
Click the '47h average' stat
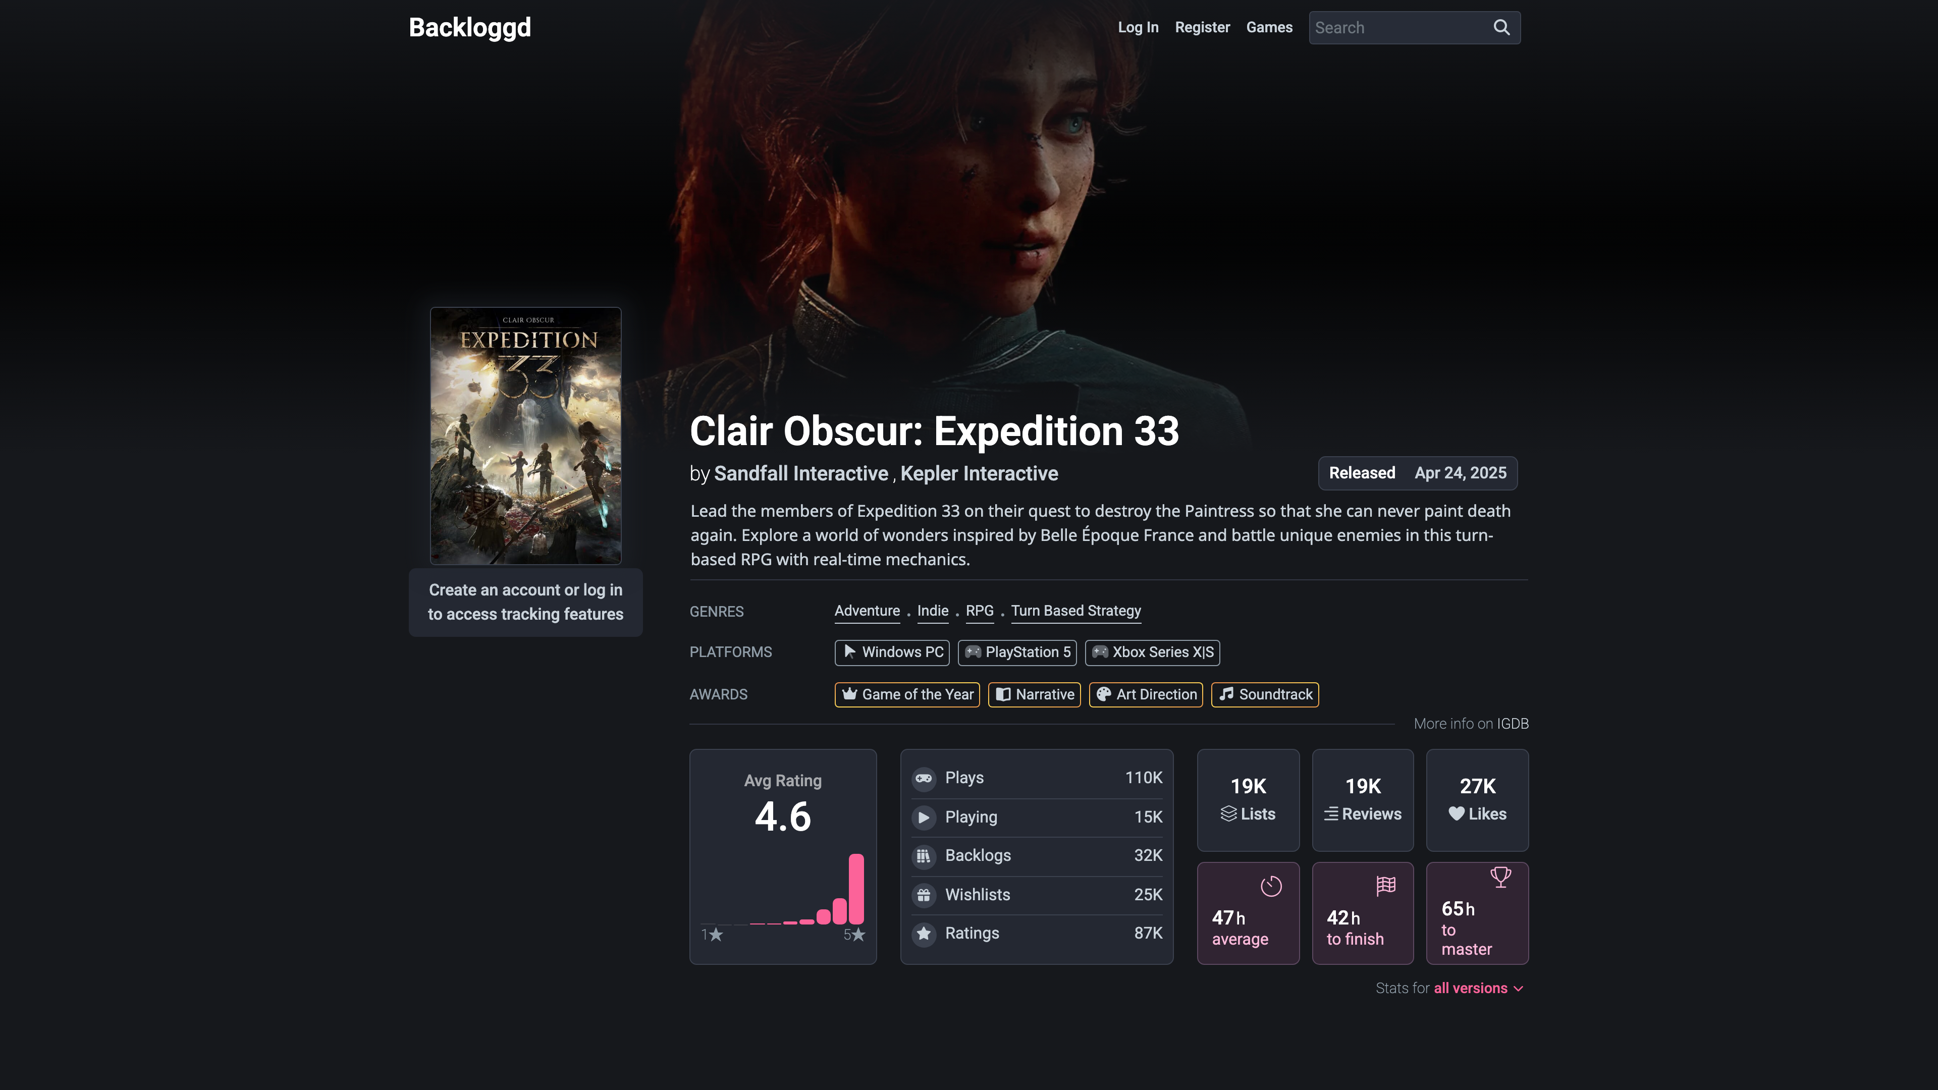pyautogui.click(x=1248, y=913)
